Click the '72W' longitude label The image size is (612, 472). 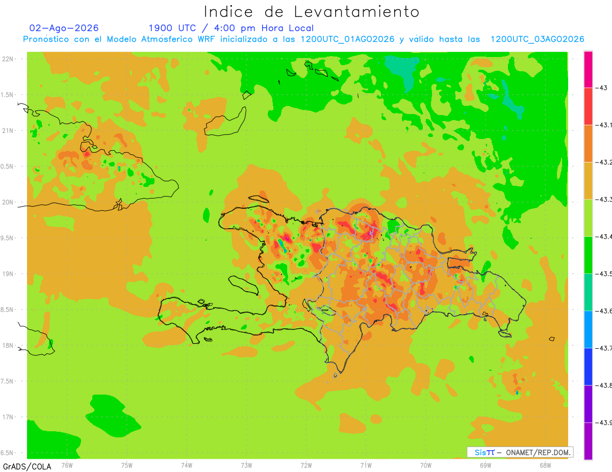coord(306,465)
